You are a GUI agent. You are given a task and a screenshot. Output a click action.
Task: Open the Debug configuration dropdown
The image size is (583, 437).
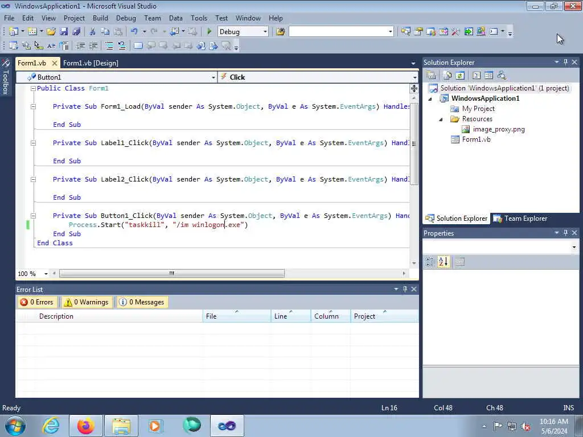[x=265, y=32]
